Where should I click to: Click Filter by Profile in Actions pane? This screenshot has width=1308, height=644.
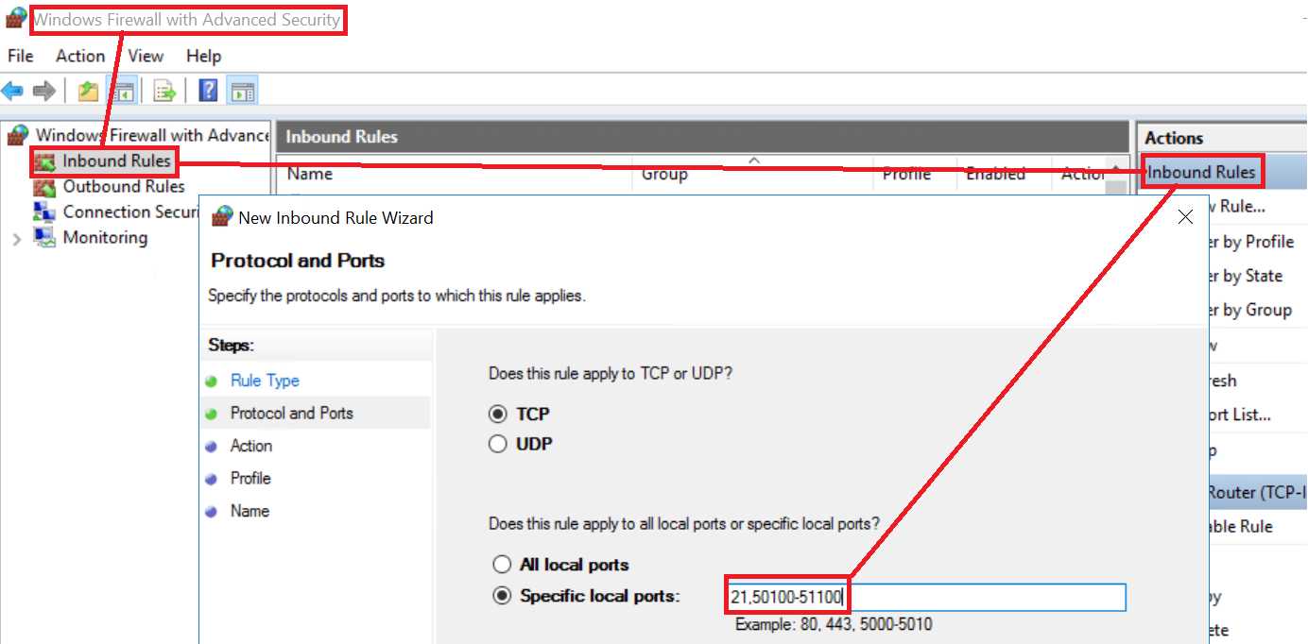[x=1251, y=242]
